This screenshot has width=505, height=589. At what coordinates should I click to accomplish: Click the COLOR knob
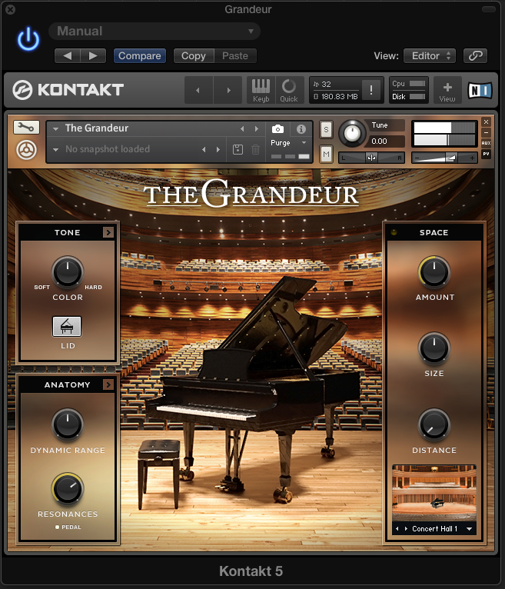[68, 272]
